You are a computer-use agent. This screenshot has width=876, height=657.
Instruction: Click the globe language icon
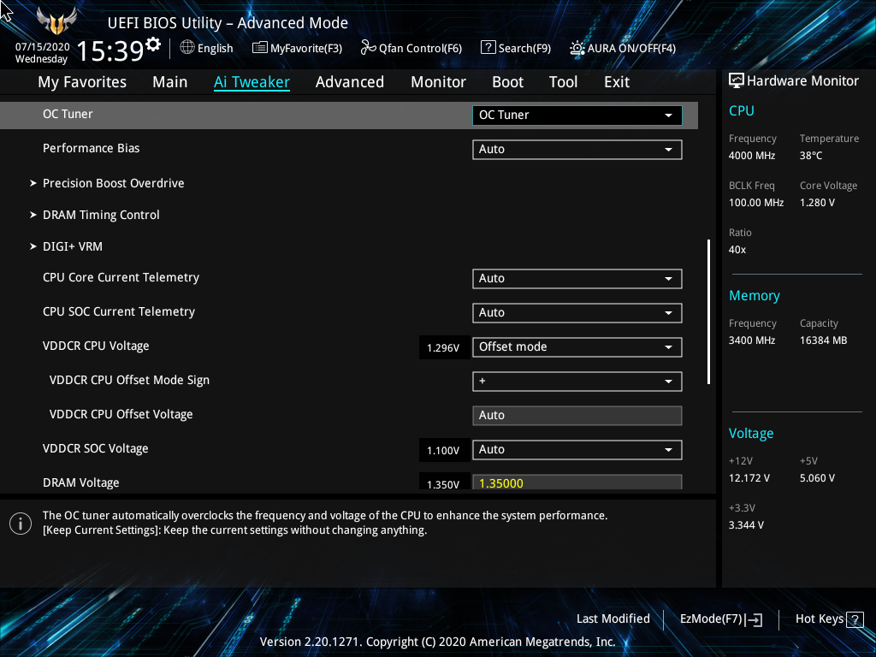(187, 48)
